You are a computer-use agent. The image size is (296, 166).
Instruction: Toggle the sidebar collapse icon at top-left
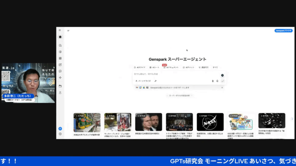tap(60, 30)
